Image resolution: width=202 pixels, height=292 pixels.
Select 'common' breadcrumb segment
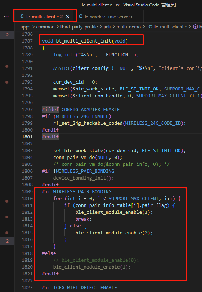coord(45,27)
